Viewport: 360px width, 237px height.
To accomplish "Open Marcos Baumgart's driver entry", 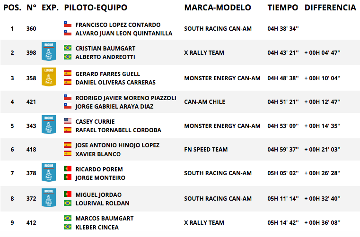I will pyautogui.click(x=105, y=219).
